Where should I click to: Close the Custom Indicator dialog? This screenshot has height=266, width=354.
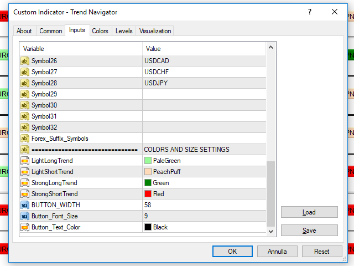(x=335, y=12)
